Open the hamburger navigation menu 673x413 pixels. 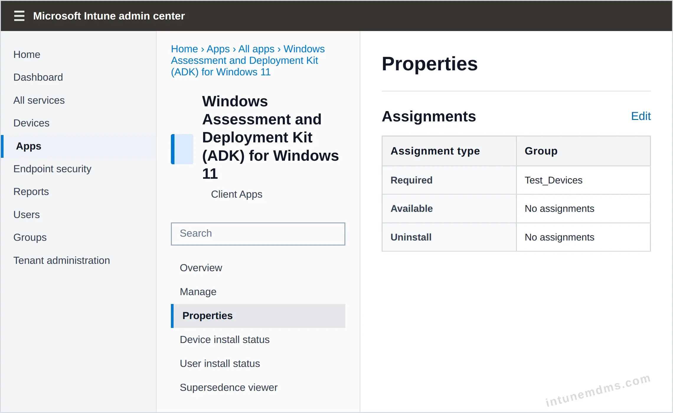tap(19, 16)
